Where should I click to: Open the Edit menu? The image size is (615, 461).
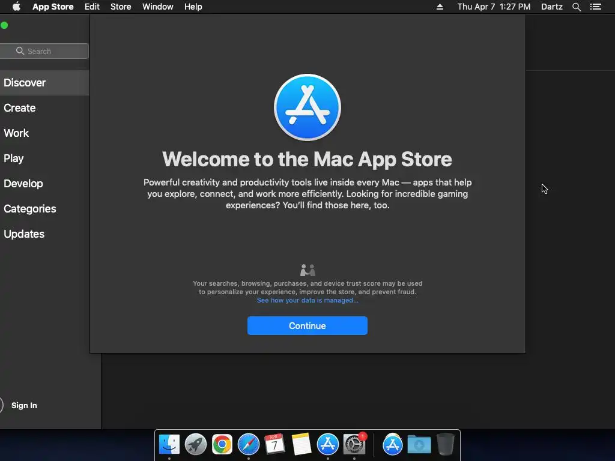(x=92, y=7)
